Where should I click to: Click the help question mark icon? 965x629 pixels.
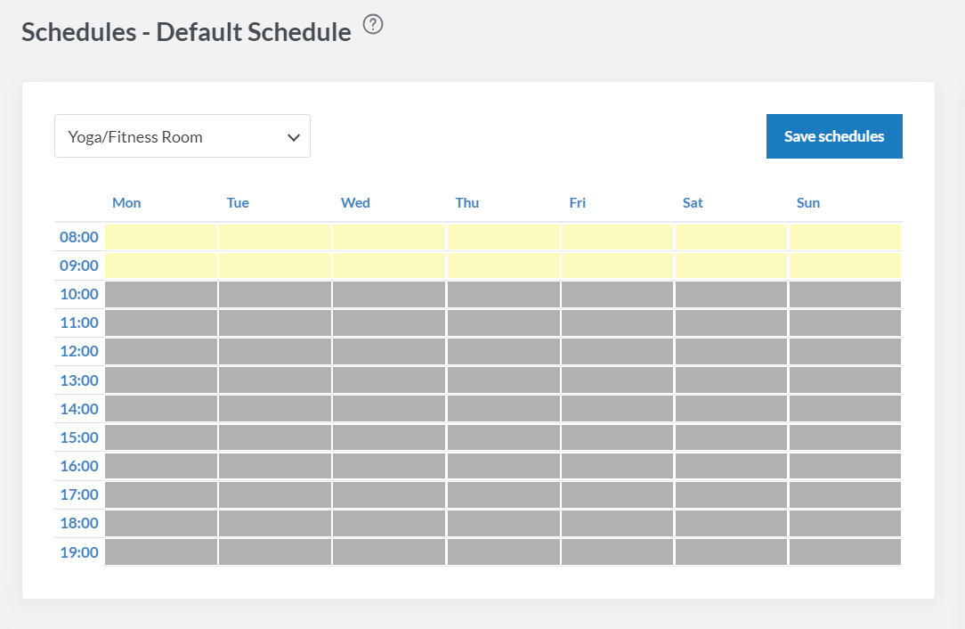pos(374,25)
